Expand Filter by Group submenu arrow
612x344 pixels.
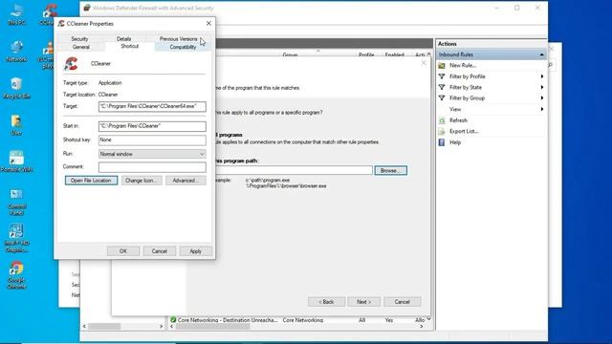(x=542, y=98)
